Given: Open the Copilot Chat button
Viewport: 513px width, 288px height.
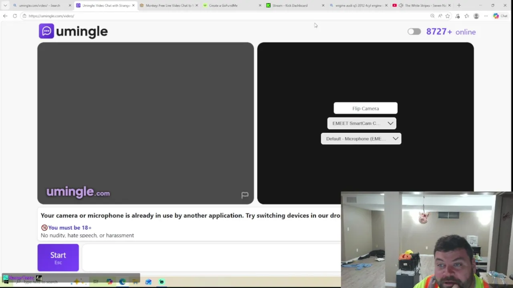Looking at the screenshot, I should click(x=500, y=16).
